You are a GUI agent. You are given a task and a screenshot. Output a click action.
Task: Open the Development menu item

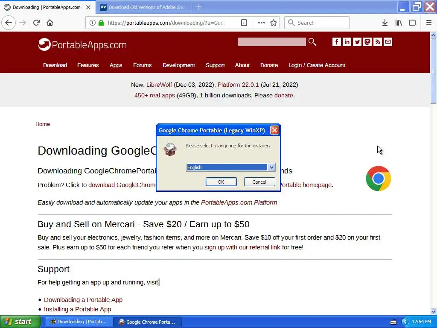pos(179,65)
